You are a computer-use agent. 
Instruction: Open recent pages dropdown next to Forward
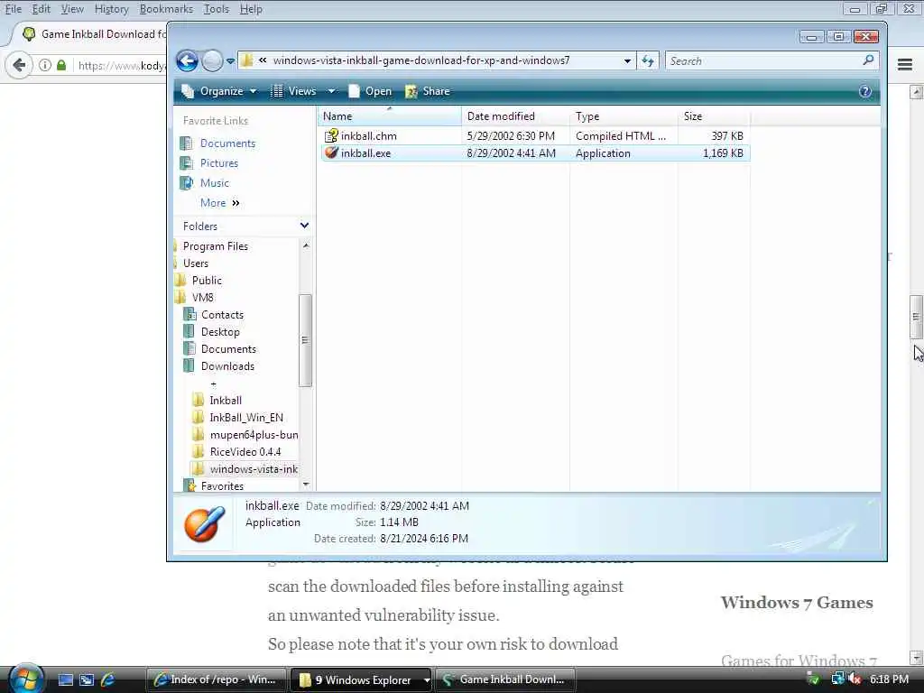point(230,60)
